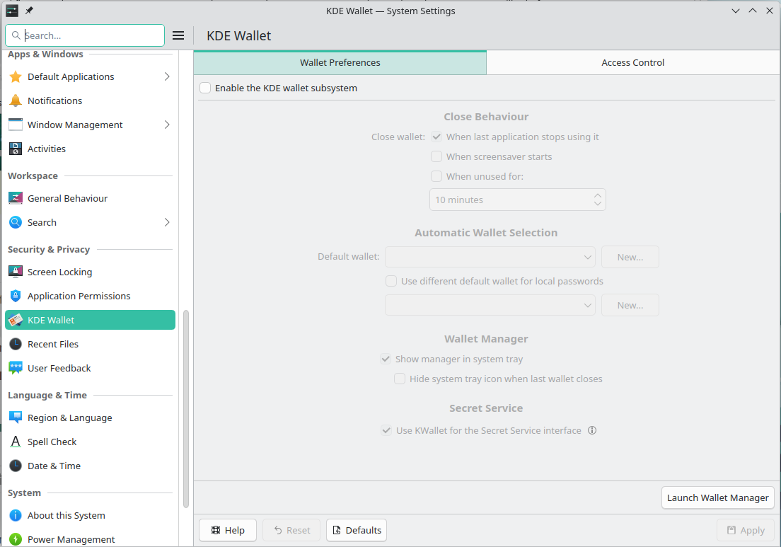Click the Apply button
The image size is (781, 547).
point(746,530)
